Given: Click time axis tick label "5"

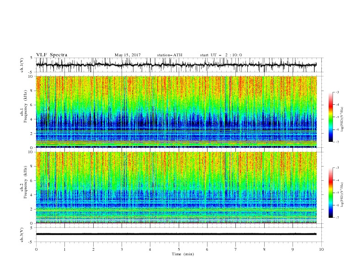Looking at the screenshot, I should 179,249.
